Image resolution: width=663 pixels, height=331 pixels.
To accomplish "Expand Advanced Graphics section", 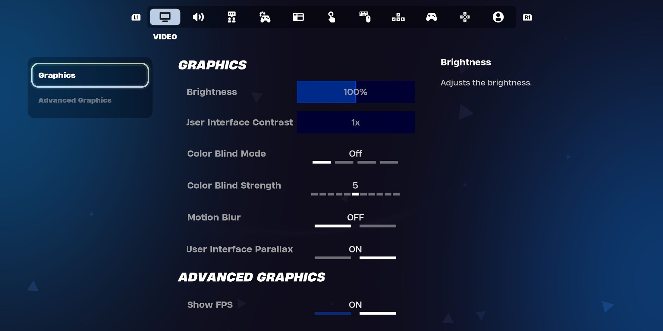I will (75, 100).
